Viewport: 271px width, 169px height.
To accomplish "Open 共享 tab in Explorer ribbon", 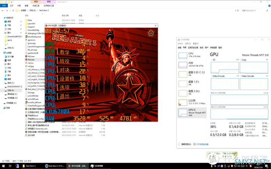I will [x=19, y=6].
